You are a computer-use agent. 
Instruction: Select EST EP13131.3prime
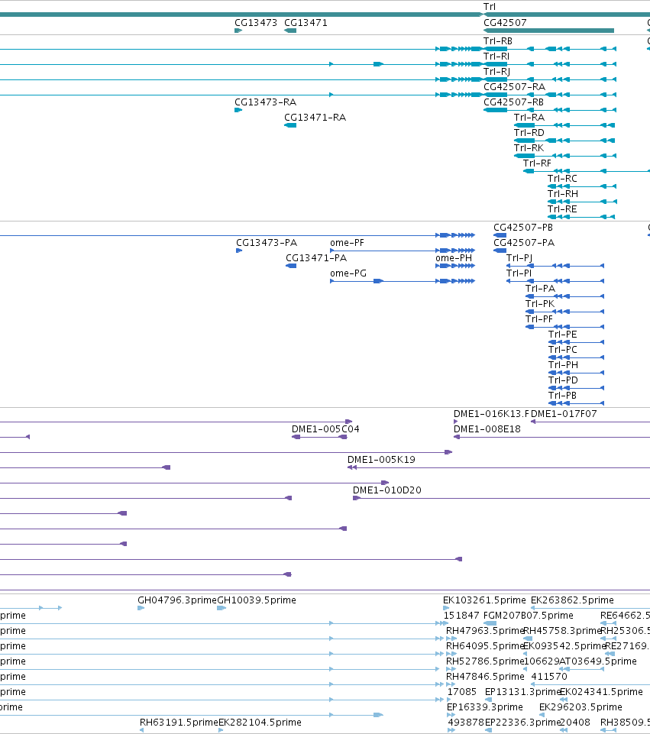coord(522,692)
